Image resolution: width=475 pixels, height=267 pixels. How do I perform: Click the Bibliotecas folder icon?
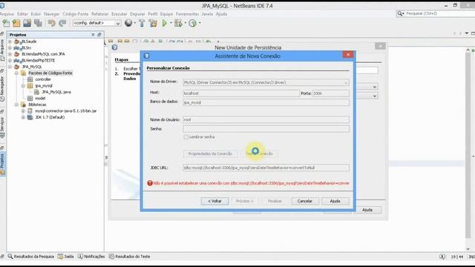click(x=23, y=105)
